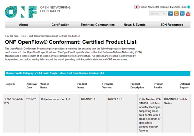Click the search magnifier icon
This screenshot has width=194, height=136.
pyautogui.click(x=164, y=14)
